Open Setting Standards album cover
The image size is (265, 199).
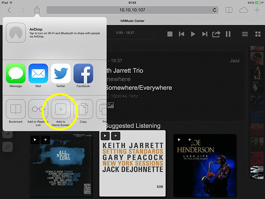pyautogui.click(x=132, y=163)
